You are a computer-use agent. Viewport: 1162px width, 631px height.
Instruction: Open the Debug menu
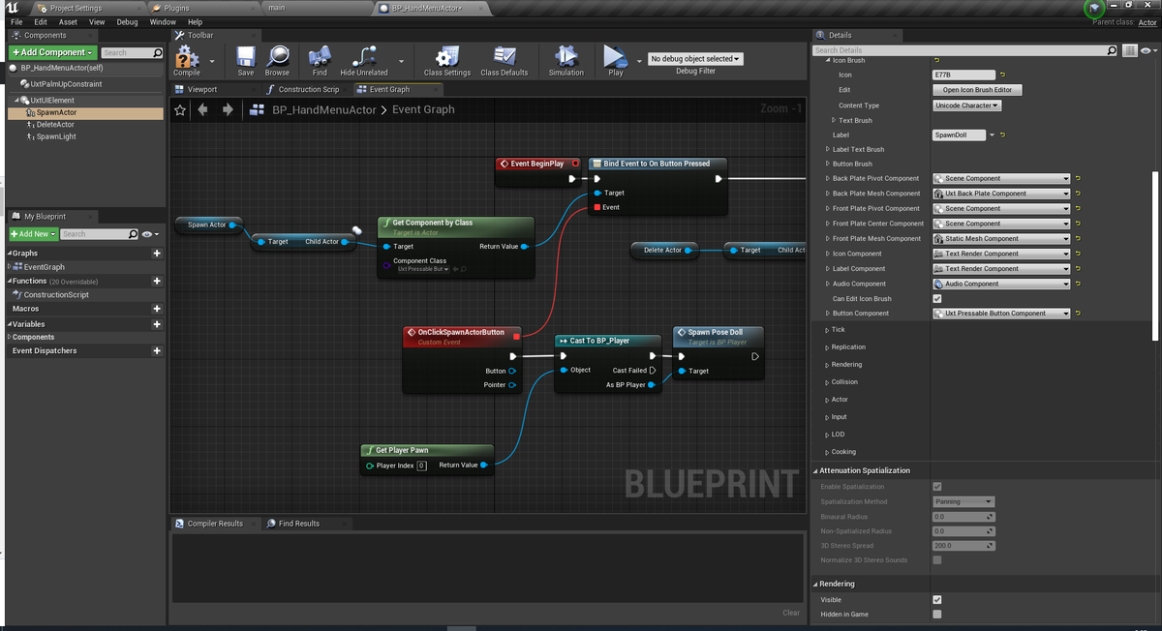(127, 21)
